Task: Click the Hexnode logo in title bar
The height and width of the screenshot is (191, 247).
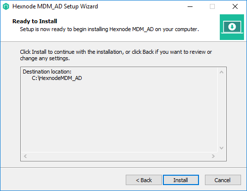Action: click(x=6, y=6)
